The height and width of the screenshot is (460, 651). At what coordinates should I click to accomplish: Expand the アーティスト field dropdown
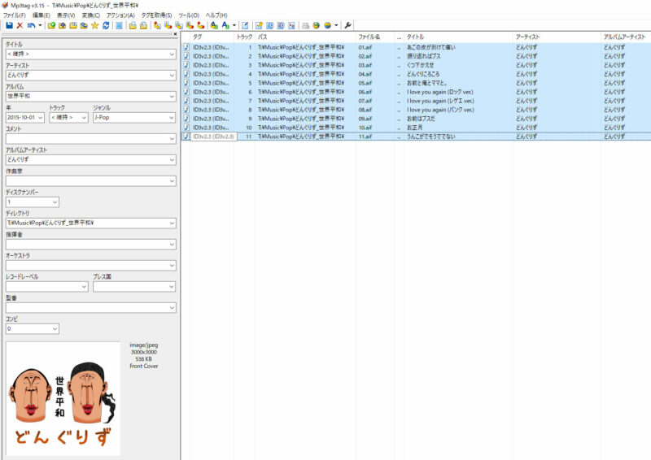pyautogui.click(x=172, y=75)
